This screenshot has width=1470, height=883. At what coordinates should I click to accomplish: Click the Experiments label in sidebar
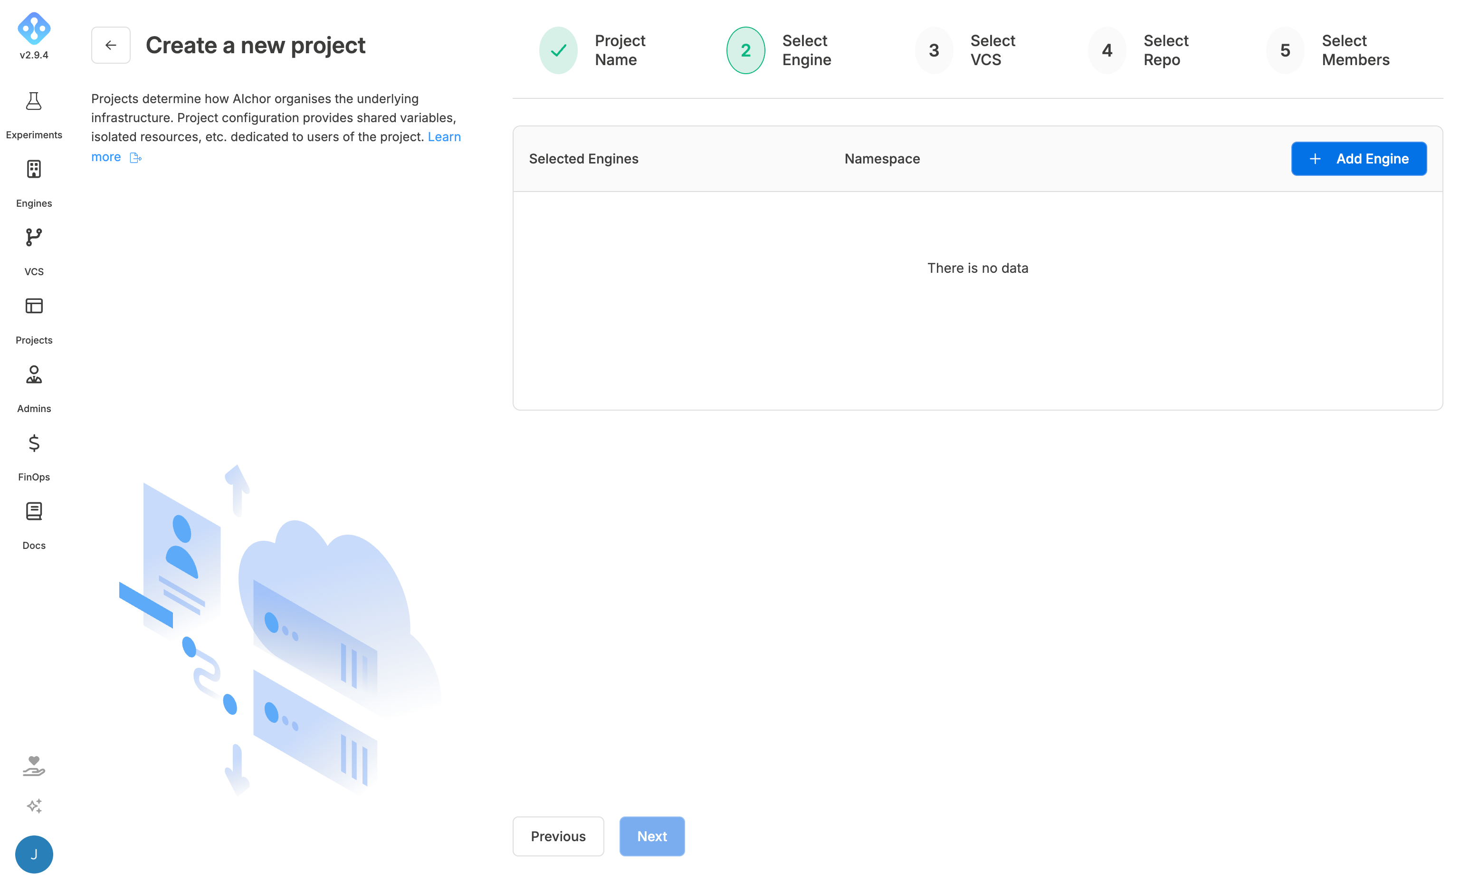(34, 135)
